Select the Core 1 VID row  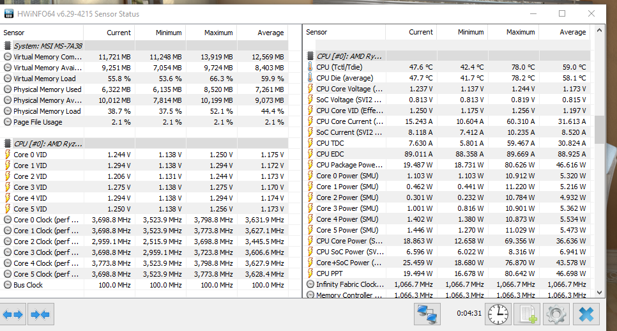pos(144,166)
